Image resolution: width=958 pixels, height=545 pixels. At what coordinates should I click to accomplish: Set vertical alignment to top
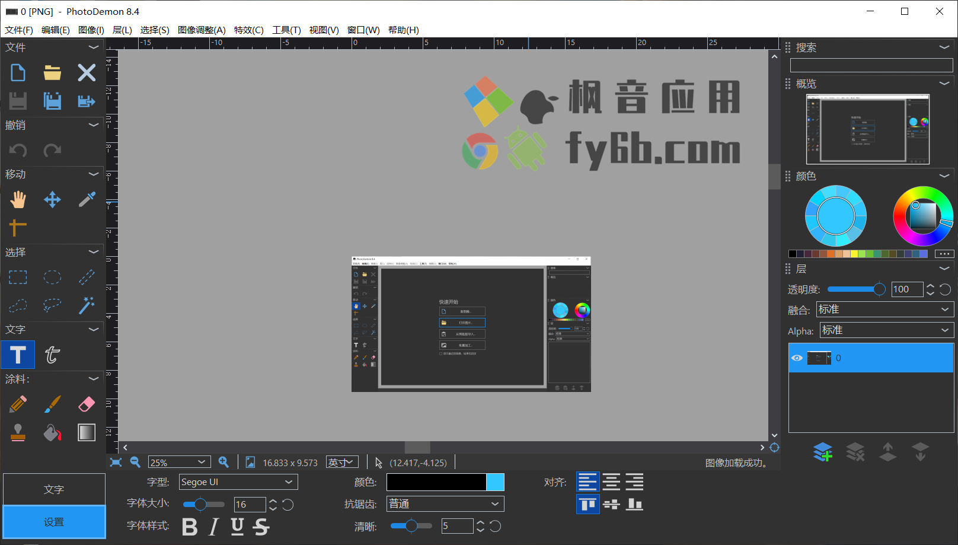pos(587,504)
